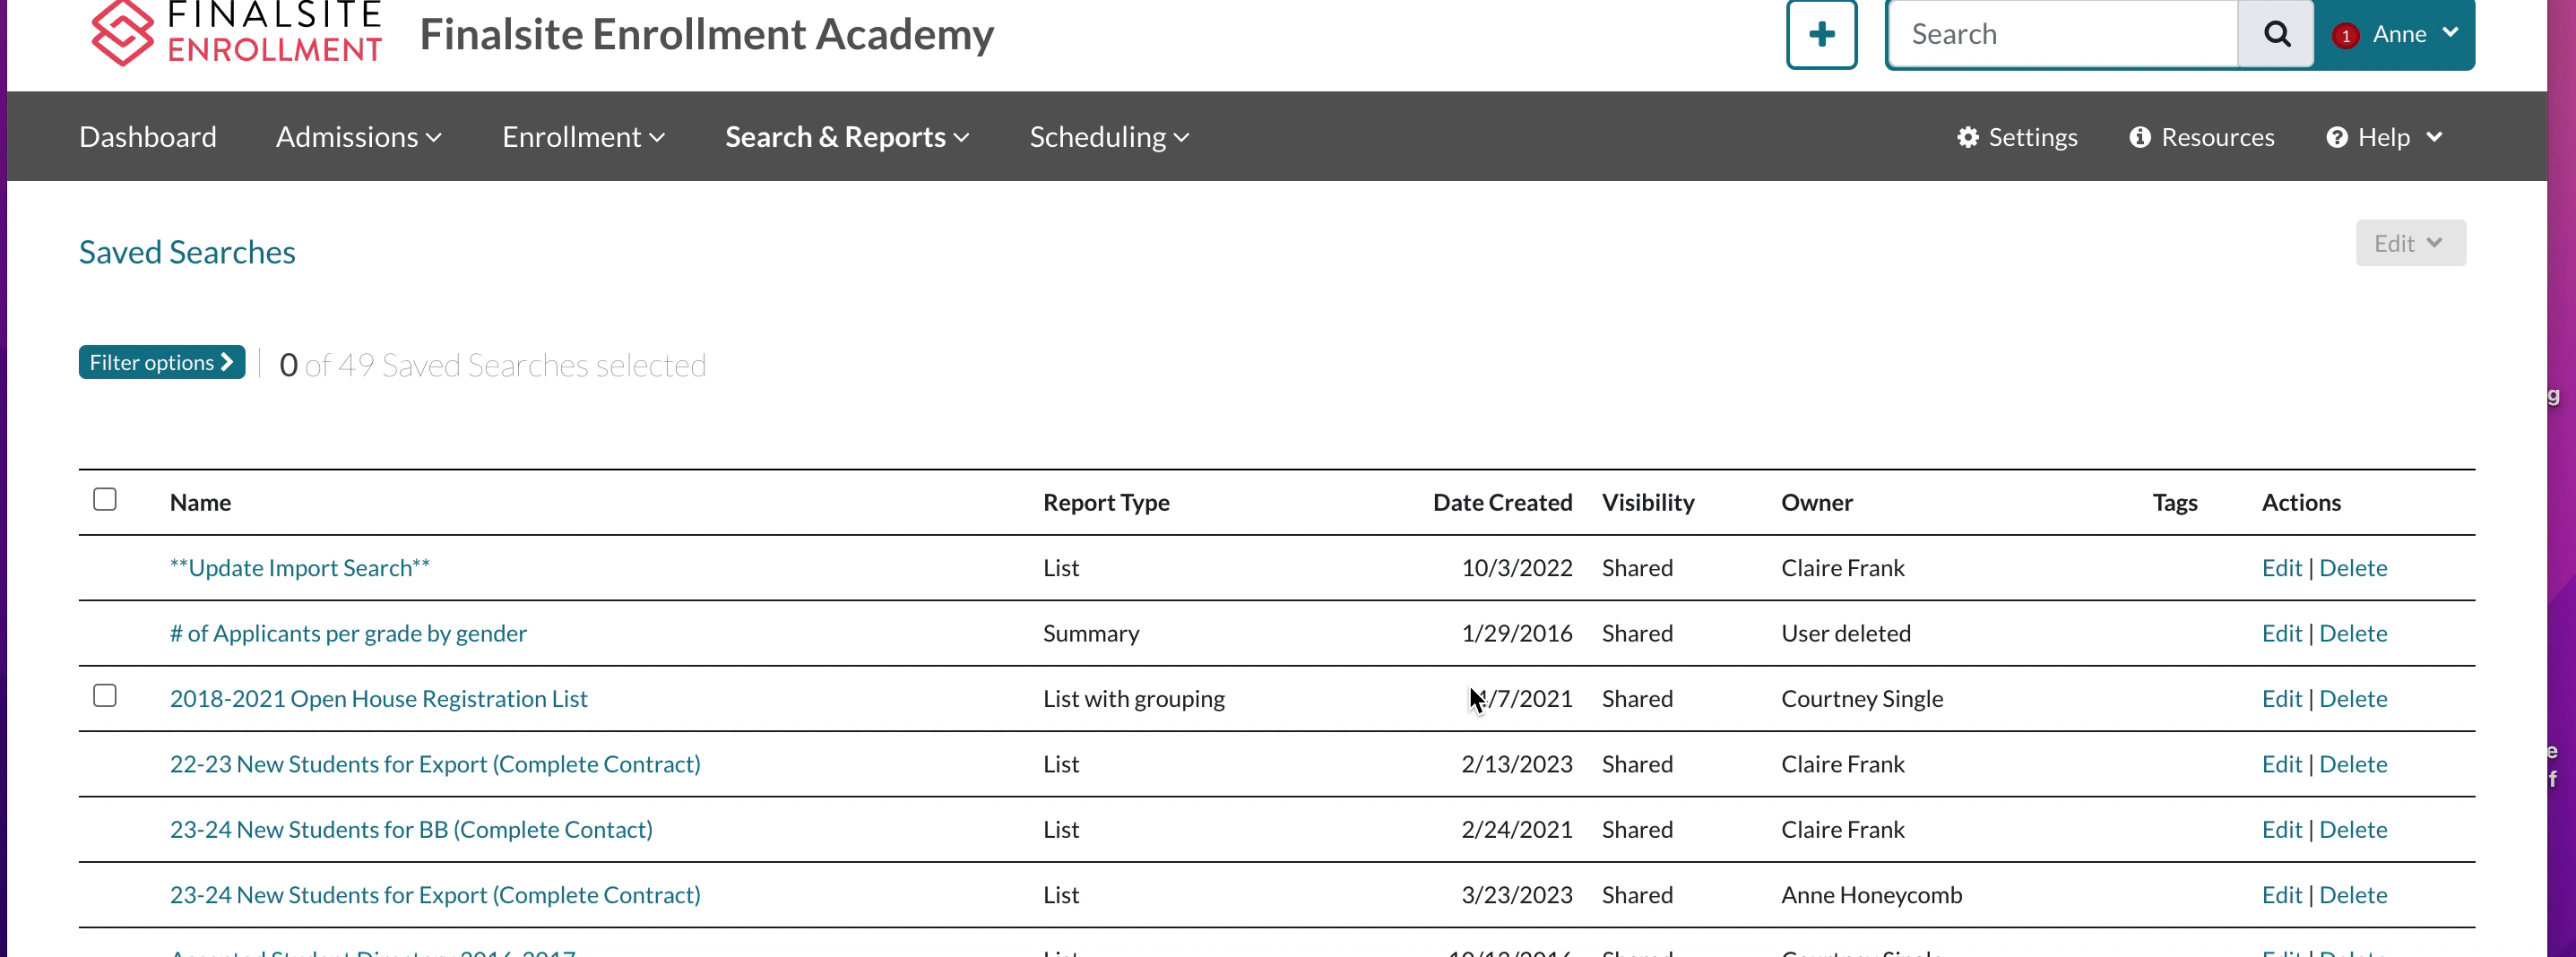Open Settings with the gear icon
2576x957 pixels.
1967,137
